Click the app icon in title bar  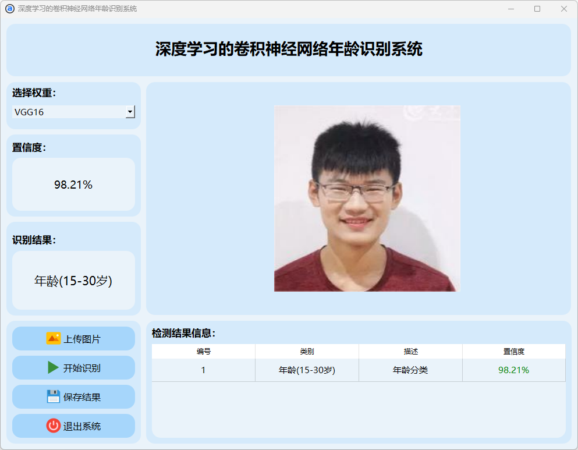9,9
